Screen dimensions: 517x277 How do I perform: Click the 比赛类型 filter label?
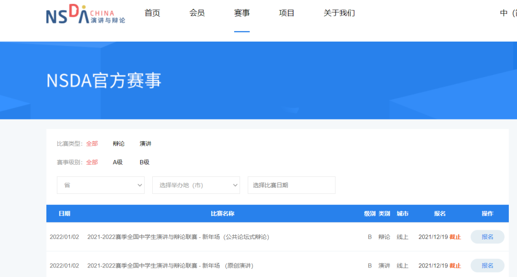point(69,144)
